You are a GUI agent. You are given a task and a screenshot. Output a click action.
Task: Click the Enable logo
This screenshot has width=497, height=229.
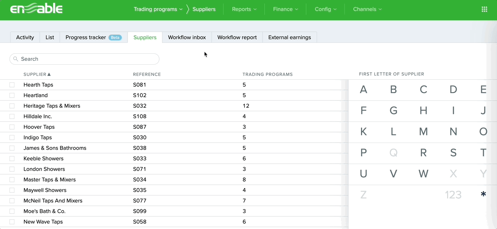click(36, 9)
